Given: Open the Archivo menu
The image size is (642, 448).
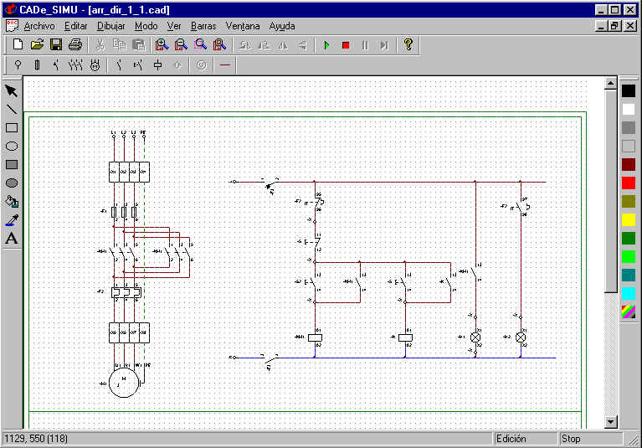Looking at the screenshot, I should [39, 26].
